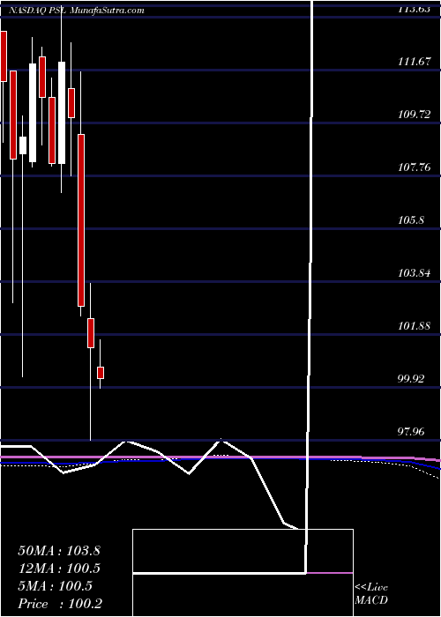This screenshot has width=441, height=617.
Task: Click the <<Live MACD label
Action: click(371, 594)
